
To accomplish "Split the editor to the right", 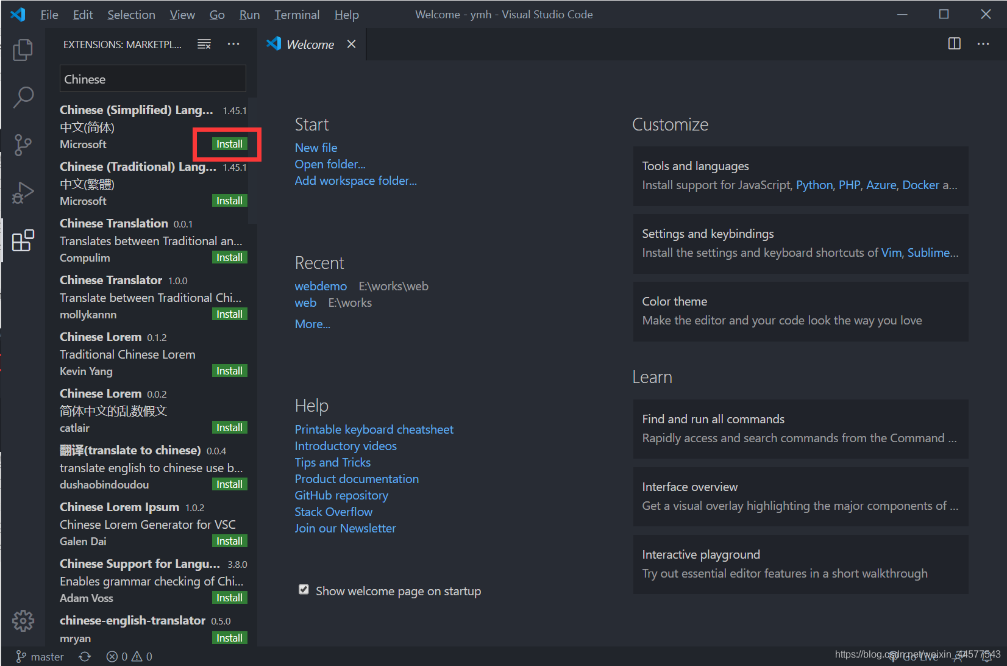I will point(954,44).
